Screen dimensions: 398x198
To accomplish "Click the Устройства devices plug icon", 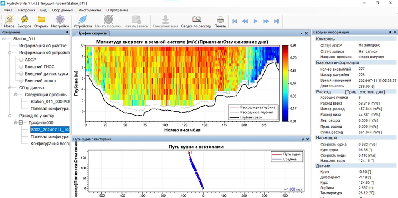I will point(82,20).
